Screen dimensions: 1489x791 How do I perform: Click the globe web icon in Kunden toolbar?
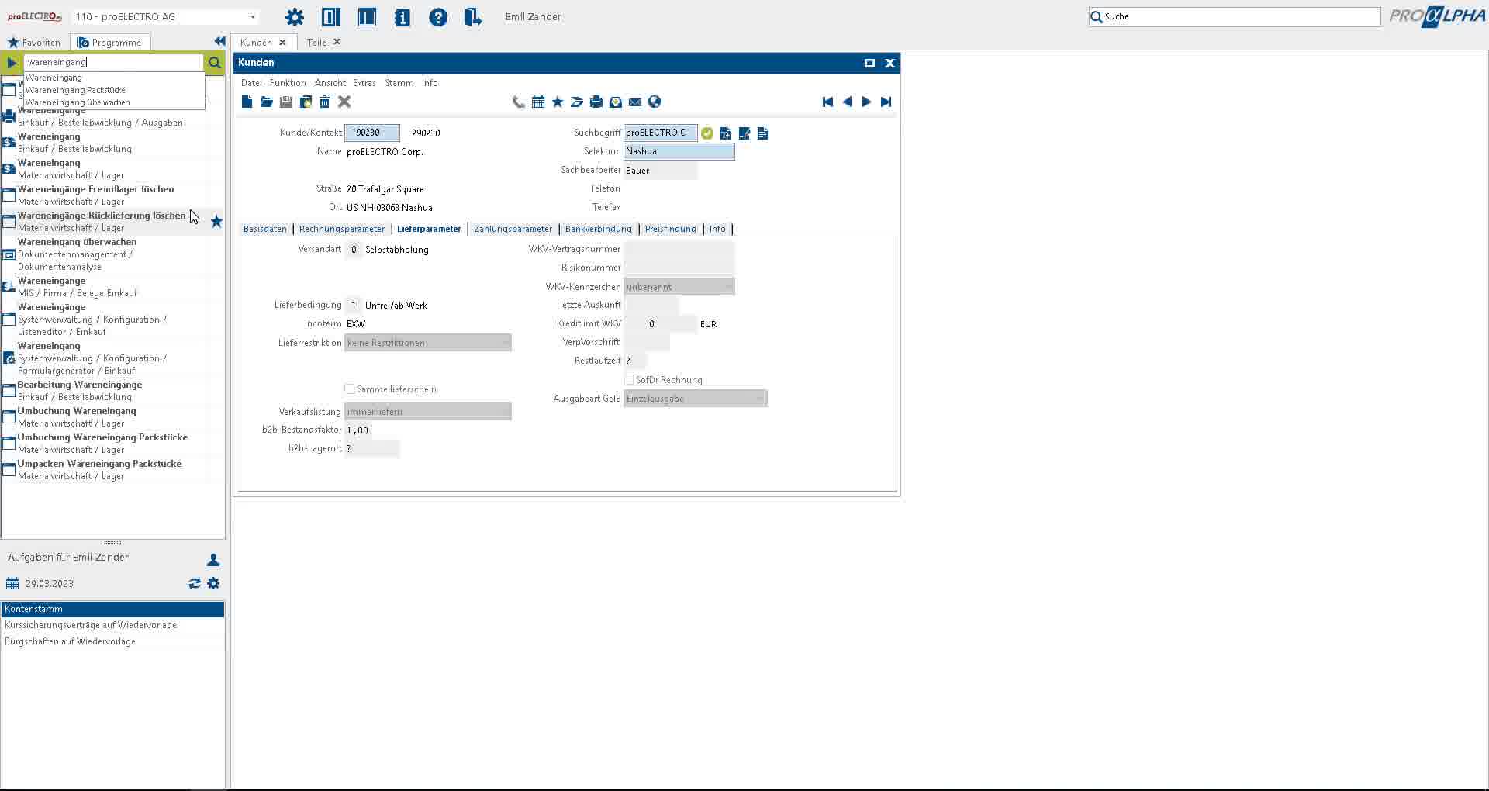655,102
